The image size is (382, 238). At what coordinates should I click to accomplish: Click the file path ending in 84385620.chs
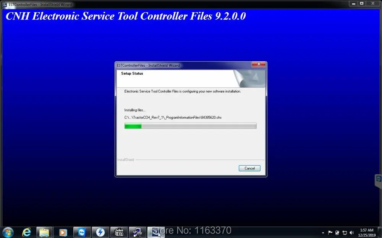tap(173, 118)
